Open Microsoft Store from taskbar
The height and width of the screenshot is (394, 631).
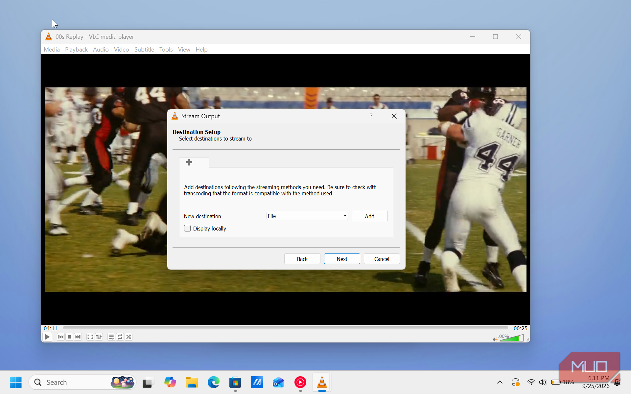tap(235, 382)
